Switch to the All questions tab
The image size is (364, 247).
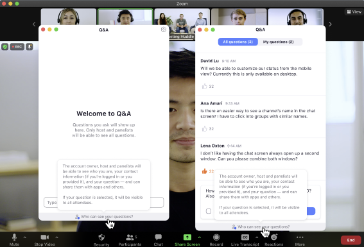tap(238, 42)
